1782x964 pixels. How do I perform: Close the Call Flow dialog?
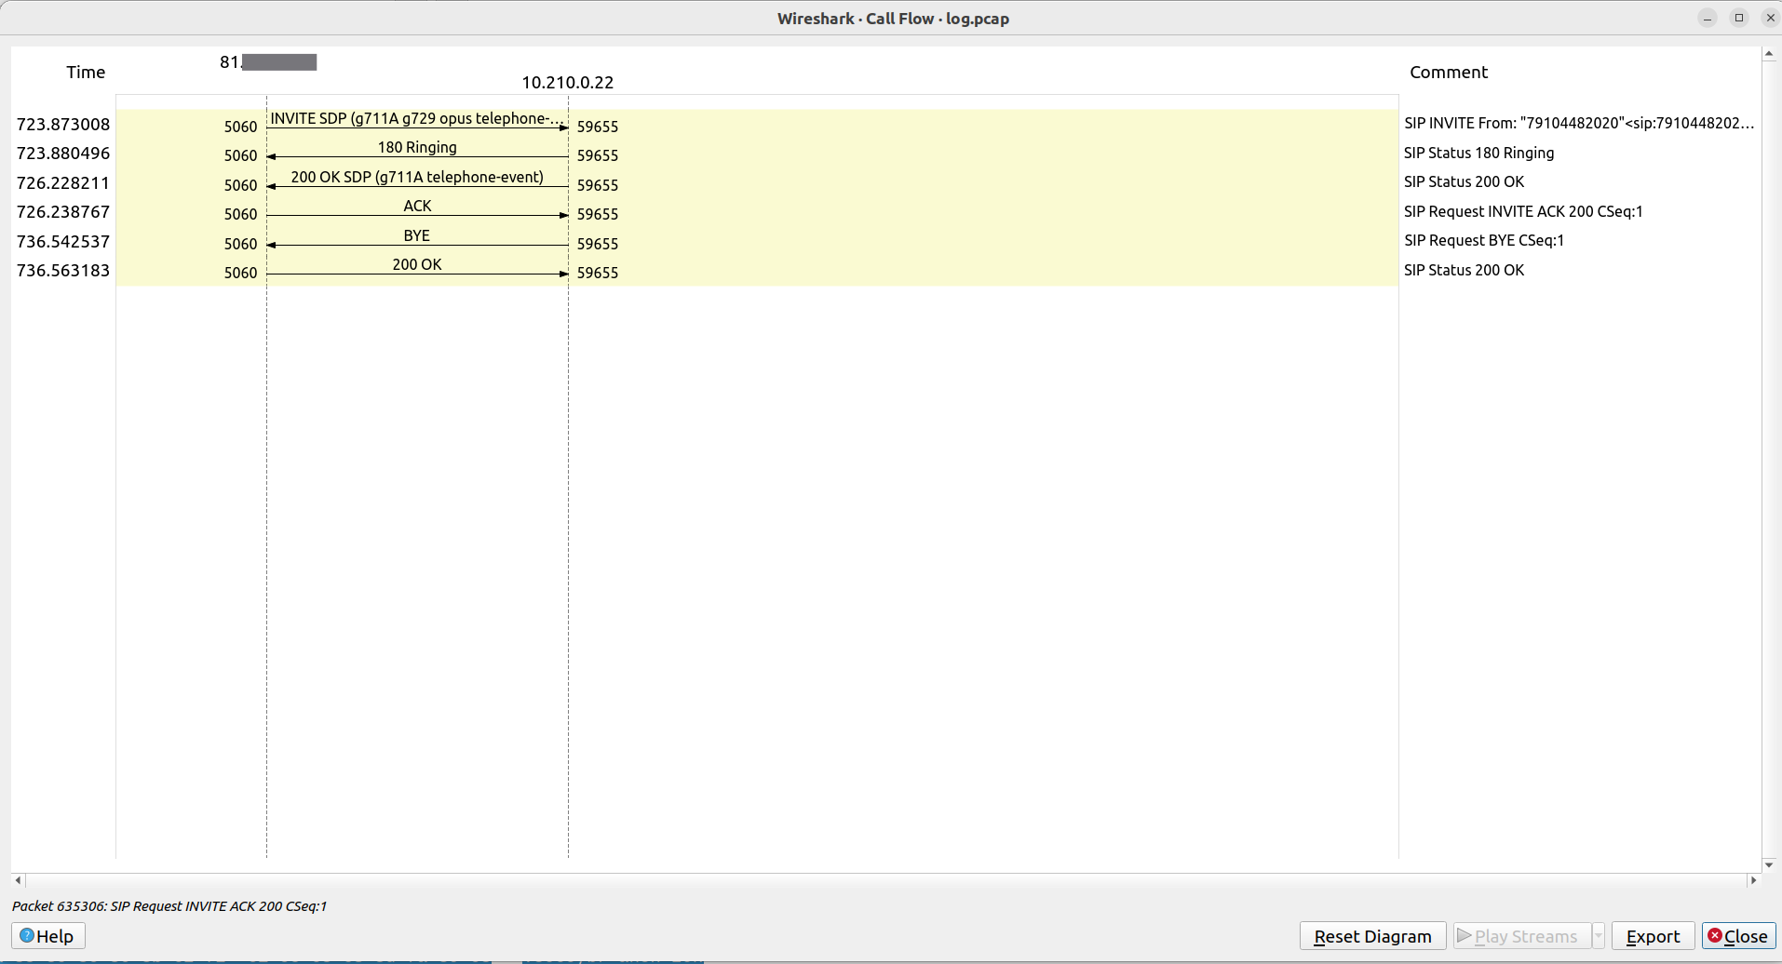click(x=1737, y=936)
